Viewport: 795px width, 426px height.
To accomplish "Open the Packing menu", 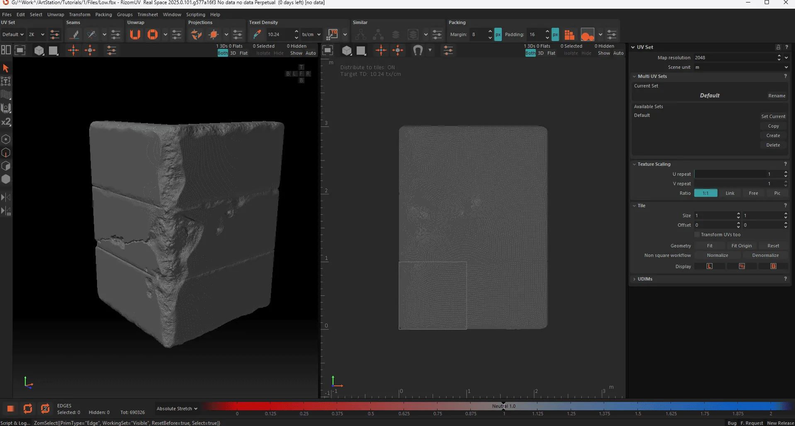I will coord(104,15).
